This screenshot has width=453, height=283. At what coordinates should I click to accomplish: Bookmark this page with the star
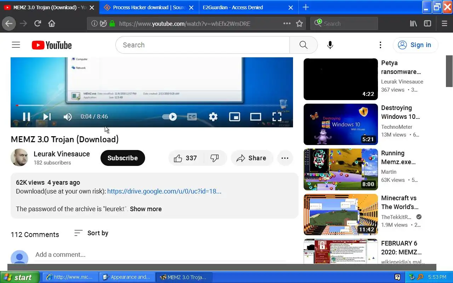(299, 24)
